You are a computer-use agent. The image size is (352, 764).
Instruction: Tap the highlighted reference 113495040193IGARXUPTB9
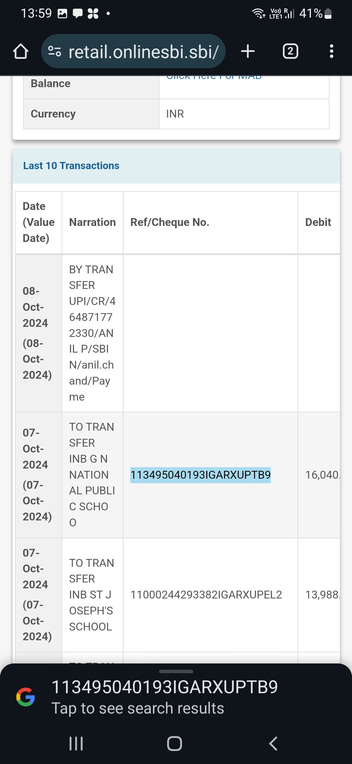coord(200,475)
